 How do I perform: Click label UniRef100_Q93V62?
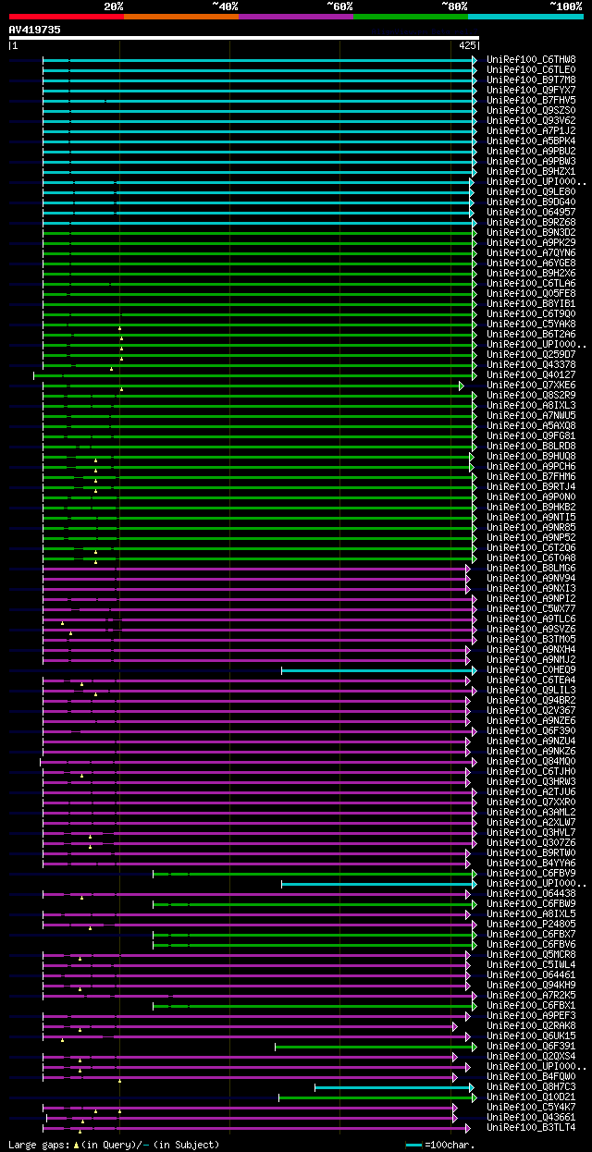click(531, 120)
